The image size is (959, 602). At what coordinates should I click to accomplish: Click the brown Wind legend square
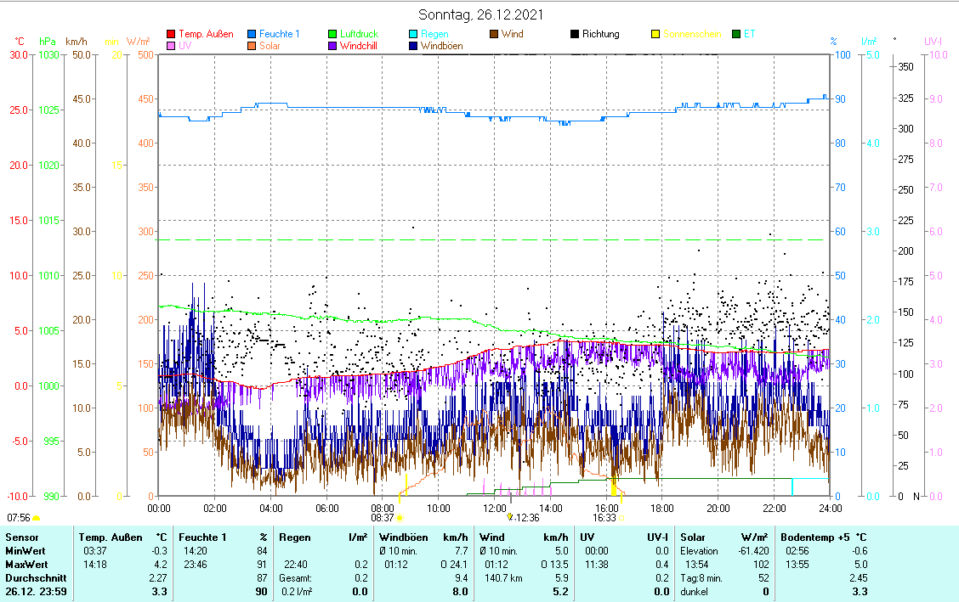click(x=494, y=35)
